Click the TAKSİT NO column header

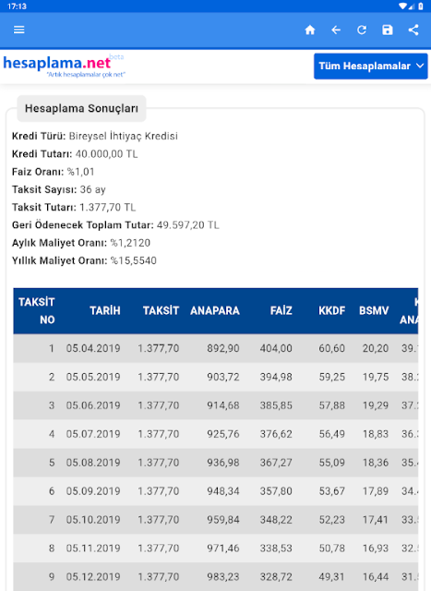(37, 310)
